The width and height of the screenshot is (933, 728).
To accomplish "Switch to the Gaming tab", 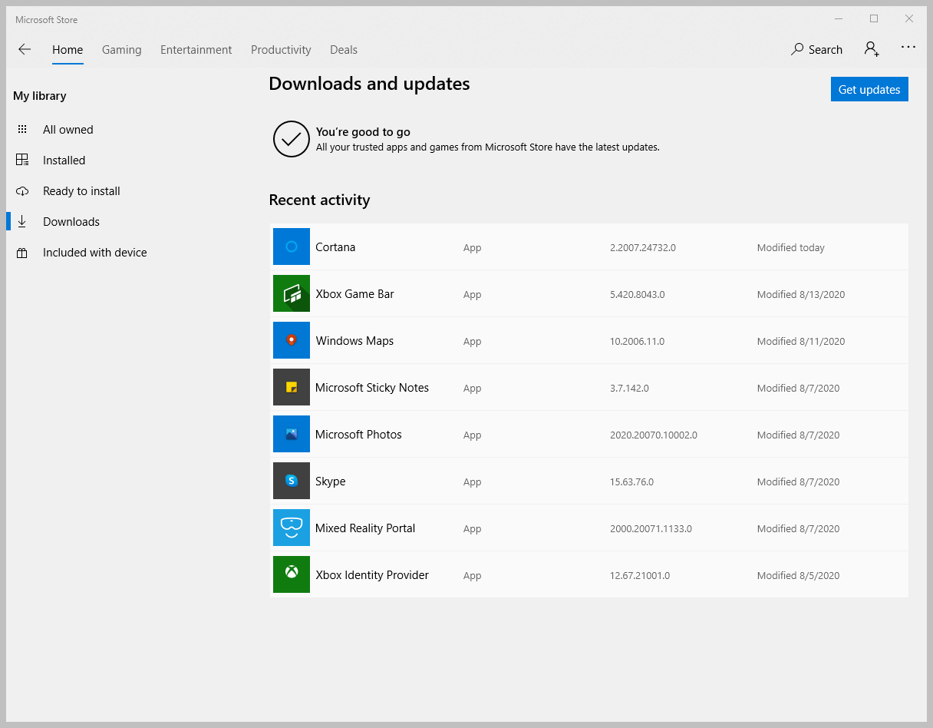I will 121,50.
